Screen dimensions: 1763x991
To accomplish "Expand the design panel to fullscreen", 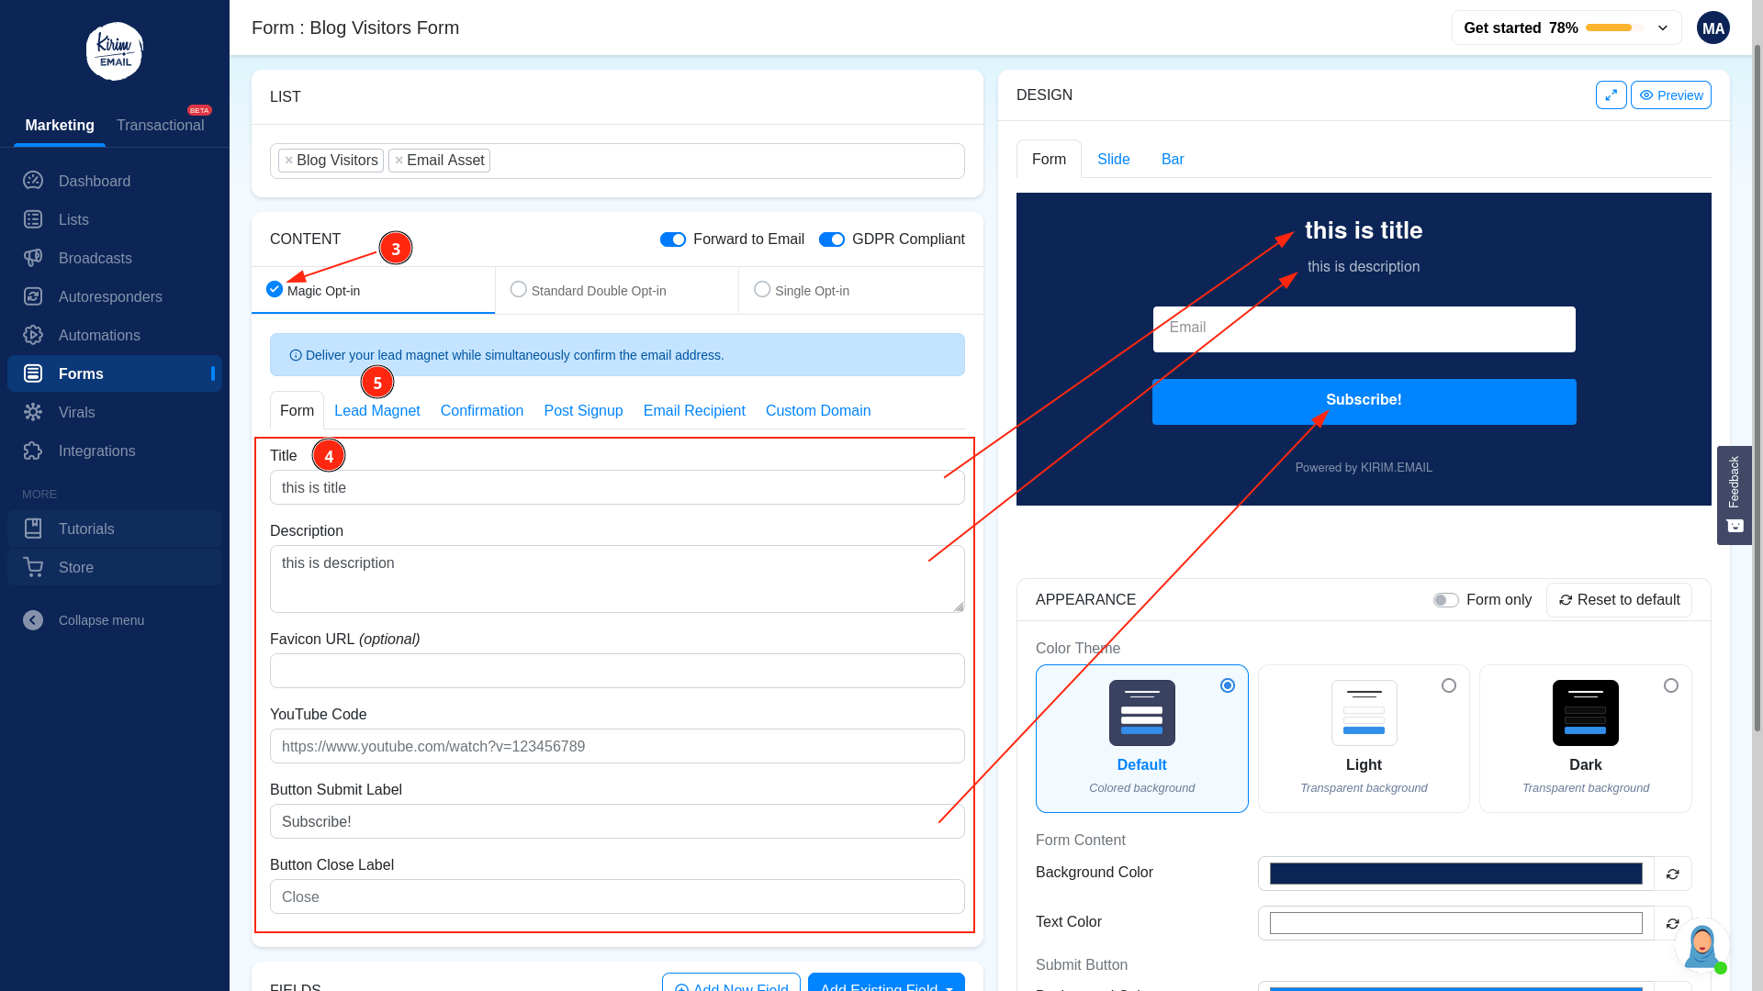I will [1611, 95].
